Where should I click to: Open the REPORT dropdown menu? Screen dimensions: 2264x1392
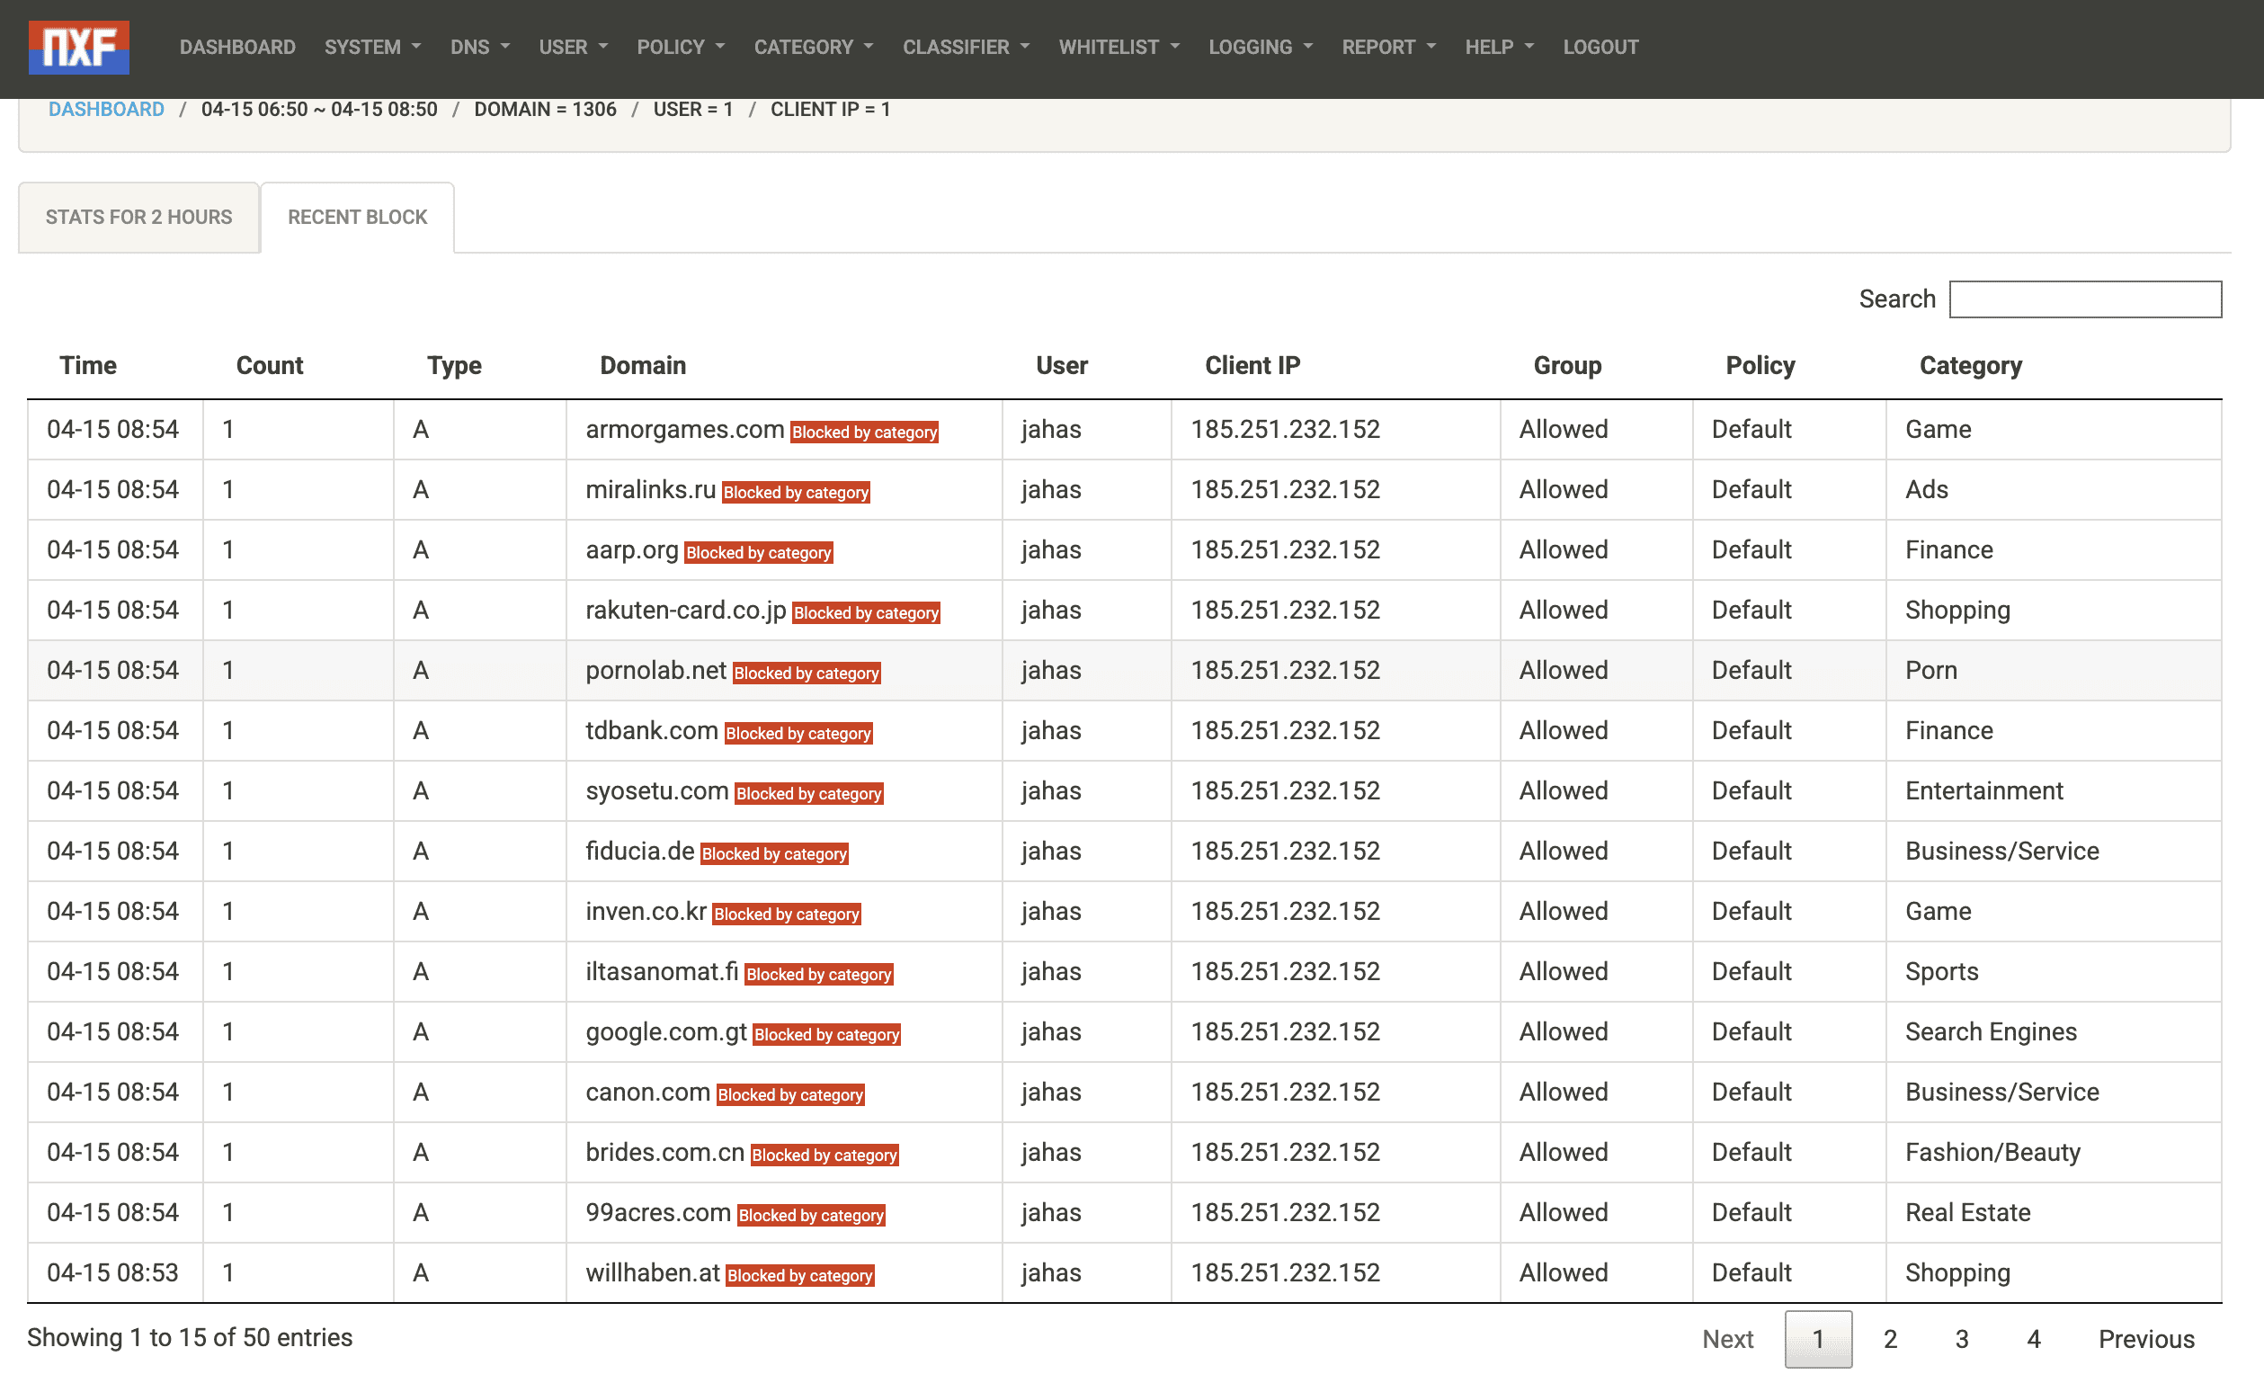(x=1388, y=47)
